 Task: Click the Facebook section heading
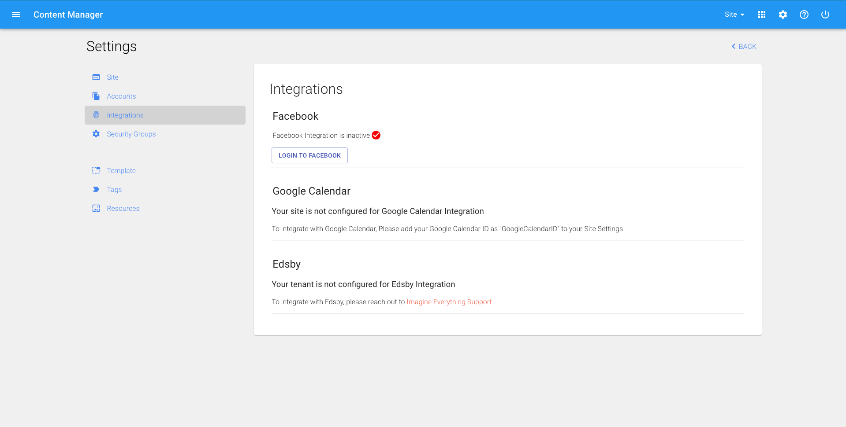[295, 116]
